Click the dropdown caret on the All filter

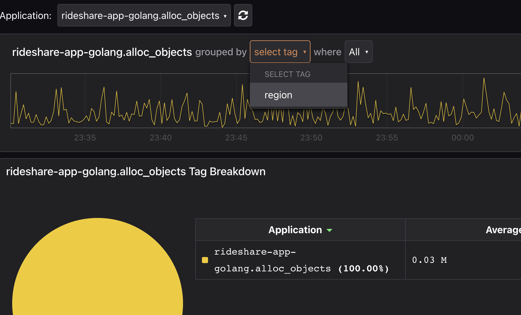pyautogui.click(x=367, y=52)
